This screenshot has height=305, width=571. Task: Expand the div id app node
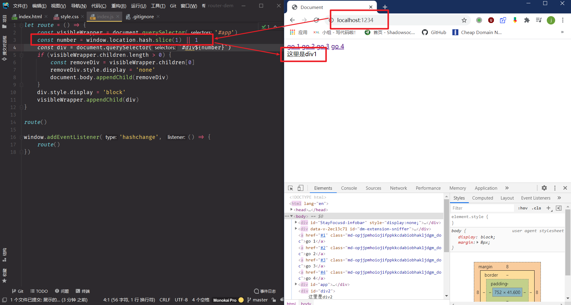tap(296, 284)
